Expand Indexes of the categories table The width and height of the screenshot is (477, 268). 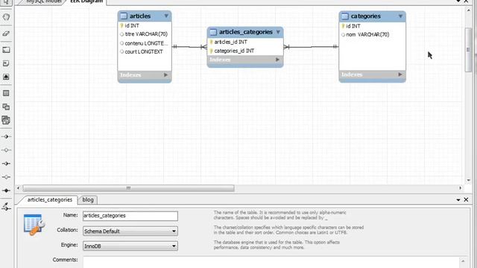coord(400,74)
